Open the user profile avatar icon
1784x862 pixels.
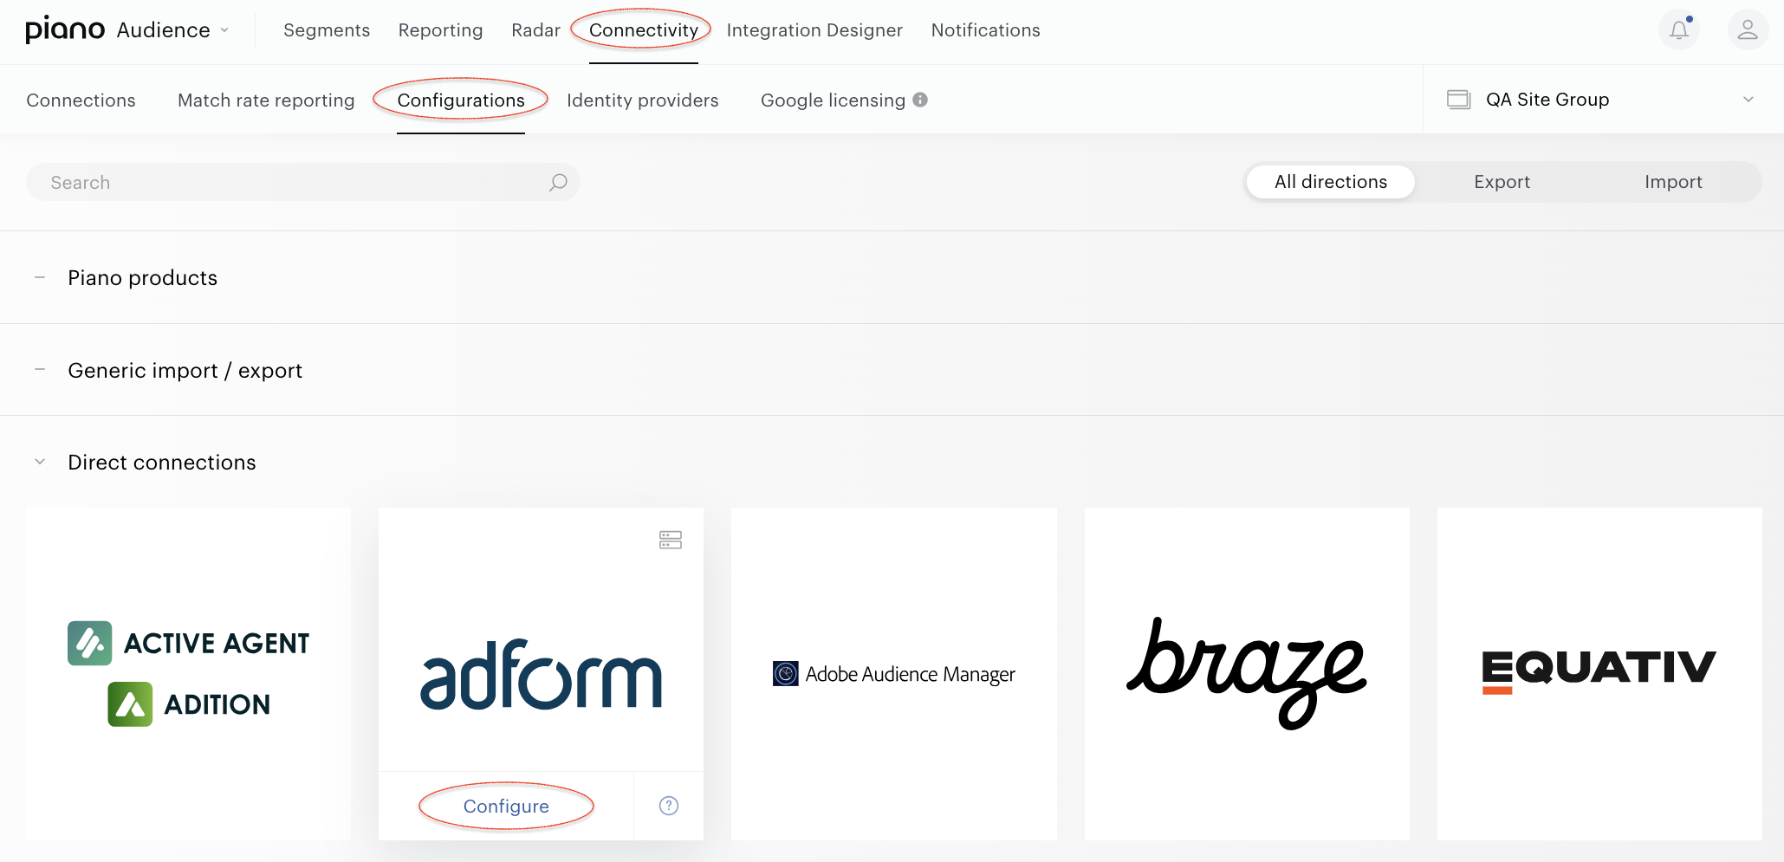pyautogui.click(x=1748, y=30)
